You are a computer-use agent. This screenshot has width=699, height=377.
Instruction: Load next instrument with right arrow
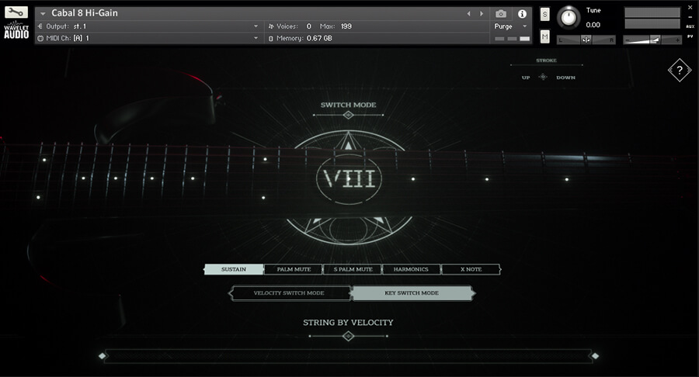[x=482, y=14]
